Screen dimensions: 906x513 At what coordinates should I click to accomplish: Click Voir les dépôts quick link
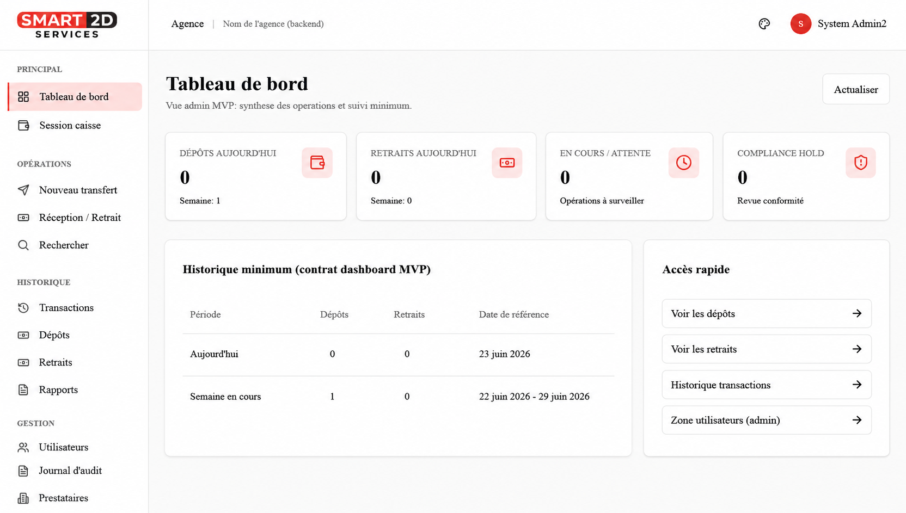point(767,313)
